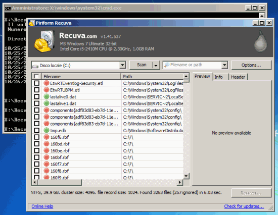
Task: Click the red status dot of 160f7.rbf
Action: pyautogui.click(x=47, y=164)
